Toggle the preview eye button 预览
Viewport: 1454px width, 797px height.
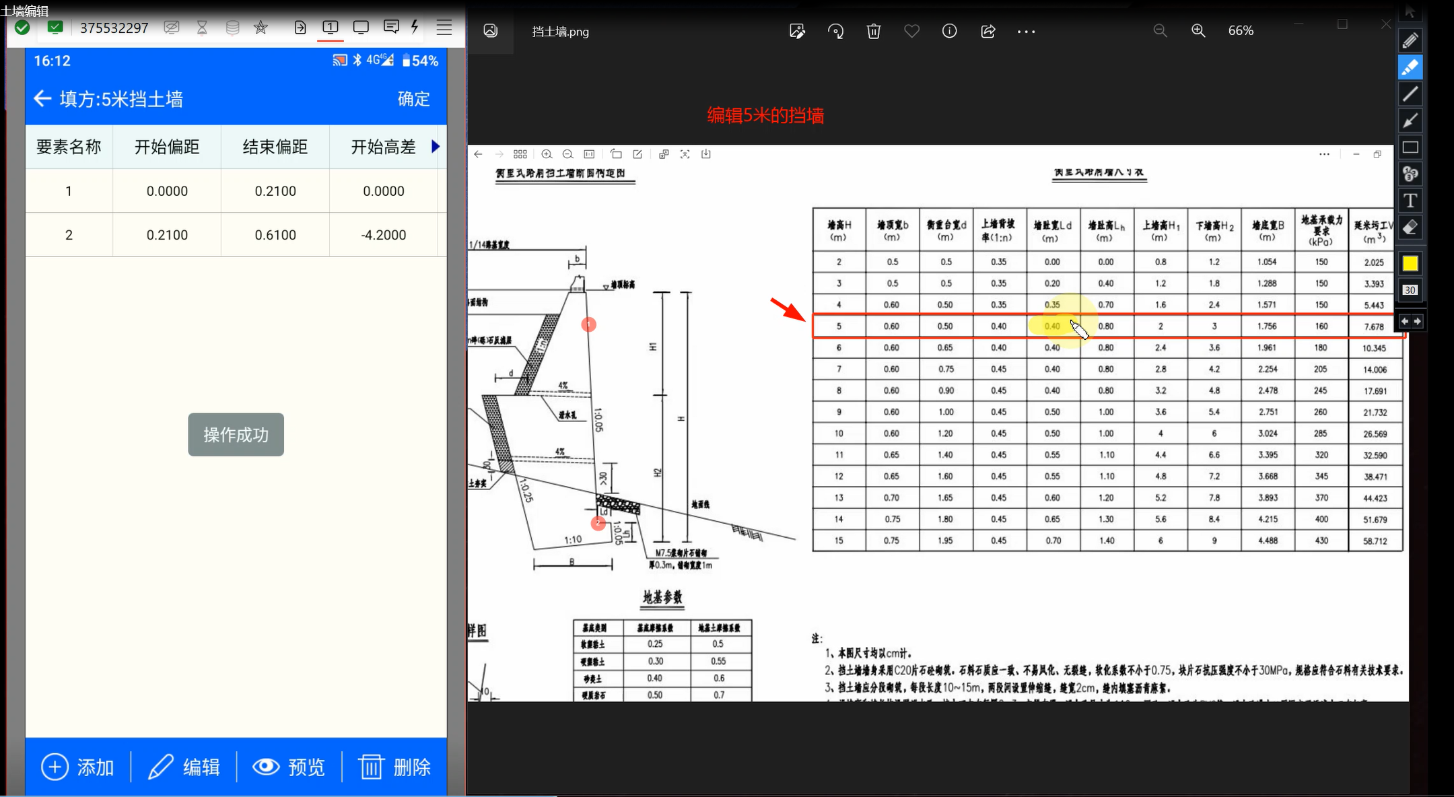pyautogui.click(x=289, y=767)
